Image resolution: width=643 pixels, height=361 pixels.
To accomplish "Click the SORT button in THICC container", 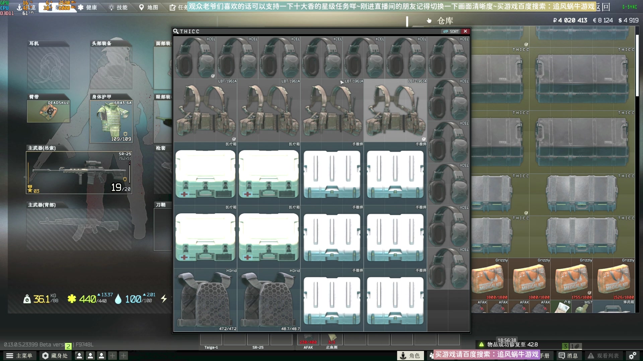I will (x=451, y=31).
